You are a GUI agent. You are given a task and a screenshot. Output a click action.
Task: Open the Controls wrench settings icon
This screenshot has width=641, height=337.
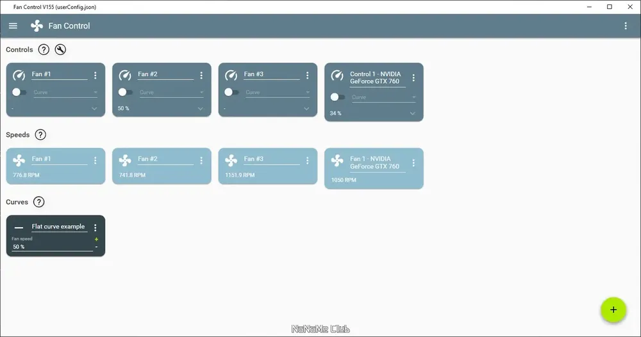point(60,49)
